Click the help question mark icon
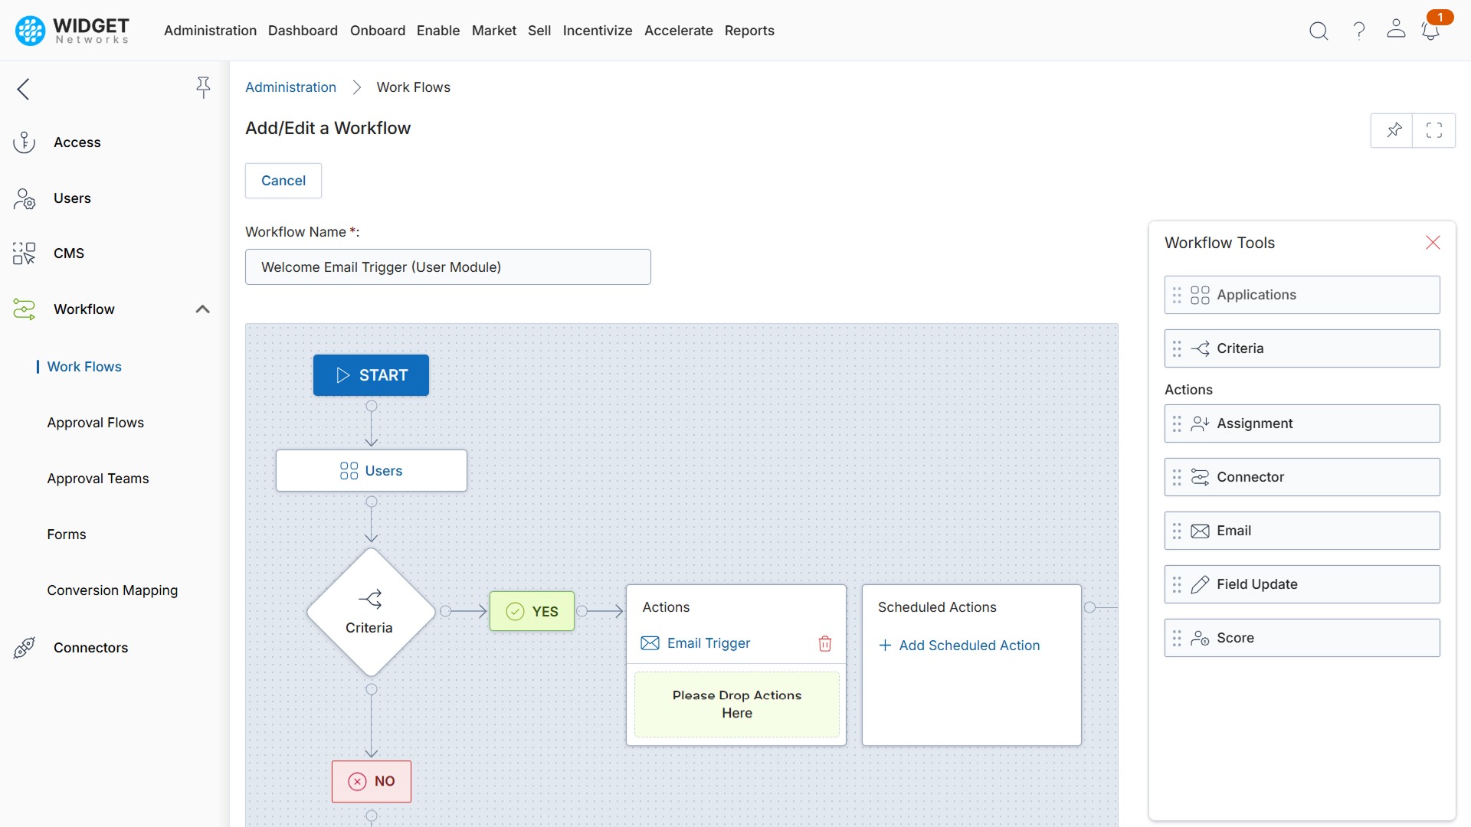This screenshot has height=827, width=1471. click(1358, 31)
